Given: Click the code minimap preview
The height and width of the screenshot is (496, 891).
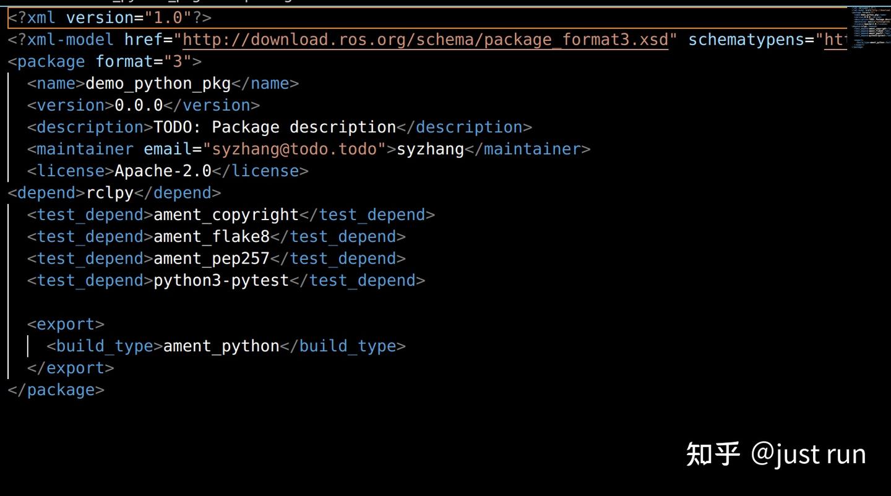Looking at the screenshot, I should pos(868,28).
